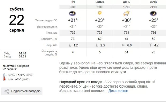Click the cloudy night icon at 3:00

[72, 13]
